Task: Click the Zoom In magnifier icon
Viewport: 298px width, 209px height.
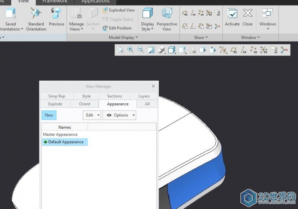Action: coord(131,50)
